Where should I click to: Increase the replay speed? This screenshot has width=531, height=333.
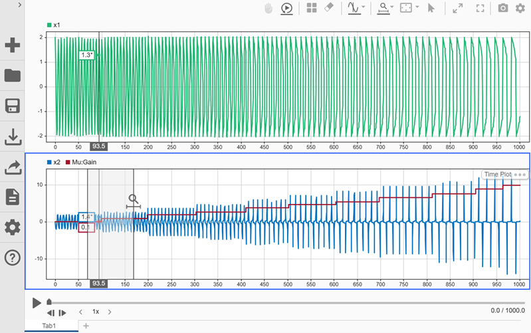(110, 312)
